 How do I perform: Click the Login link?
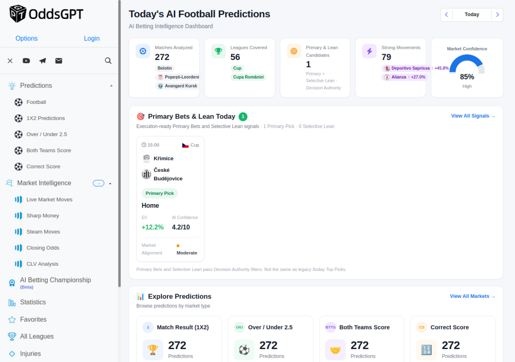[92, 39]
